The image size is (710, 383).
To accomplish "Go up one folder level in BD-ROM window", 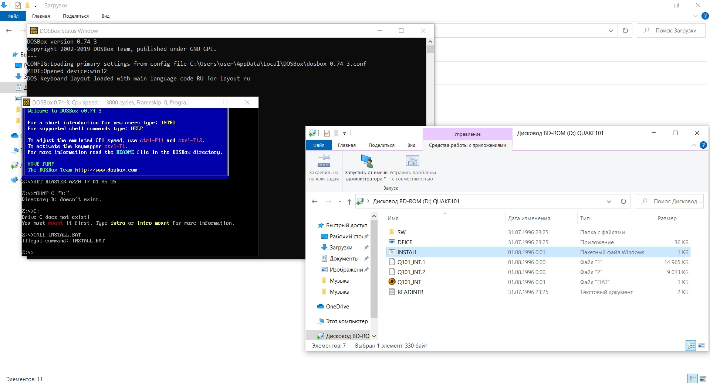I will (x=349, y=201).
